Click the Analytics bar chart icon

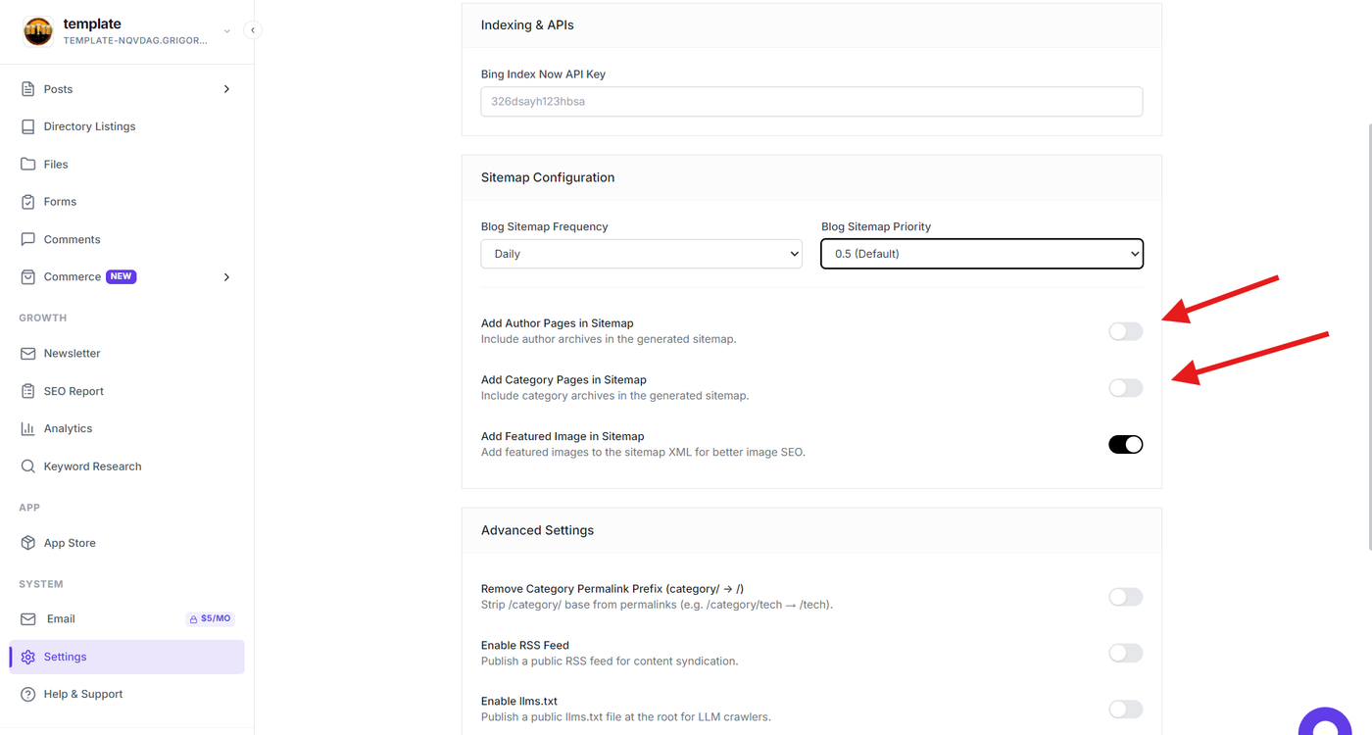27,428
